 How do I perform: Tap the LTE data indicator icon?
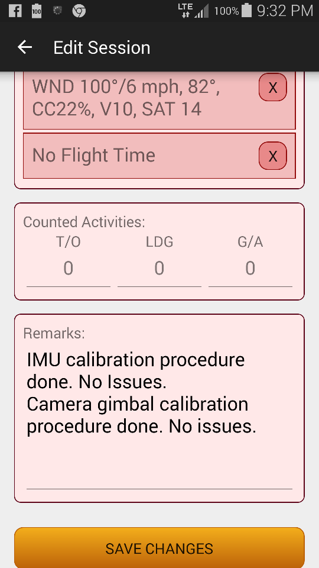(x=185, y=11)
